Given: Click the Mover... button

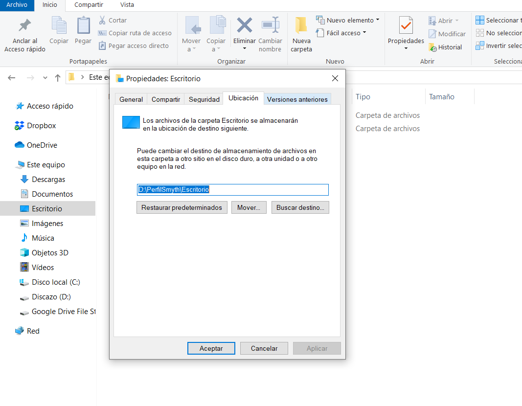Looking at the screenshot, I should pyautogui.click(x=249, y=207).
